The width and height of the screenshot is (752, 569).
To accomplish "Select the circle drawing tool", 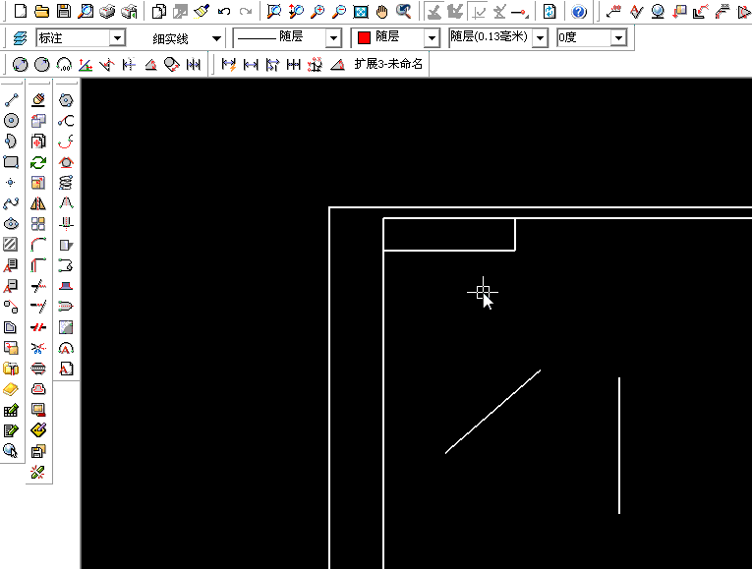I will [x=11, y=120].
